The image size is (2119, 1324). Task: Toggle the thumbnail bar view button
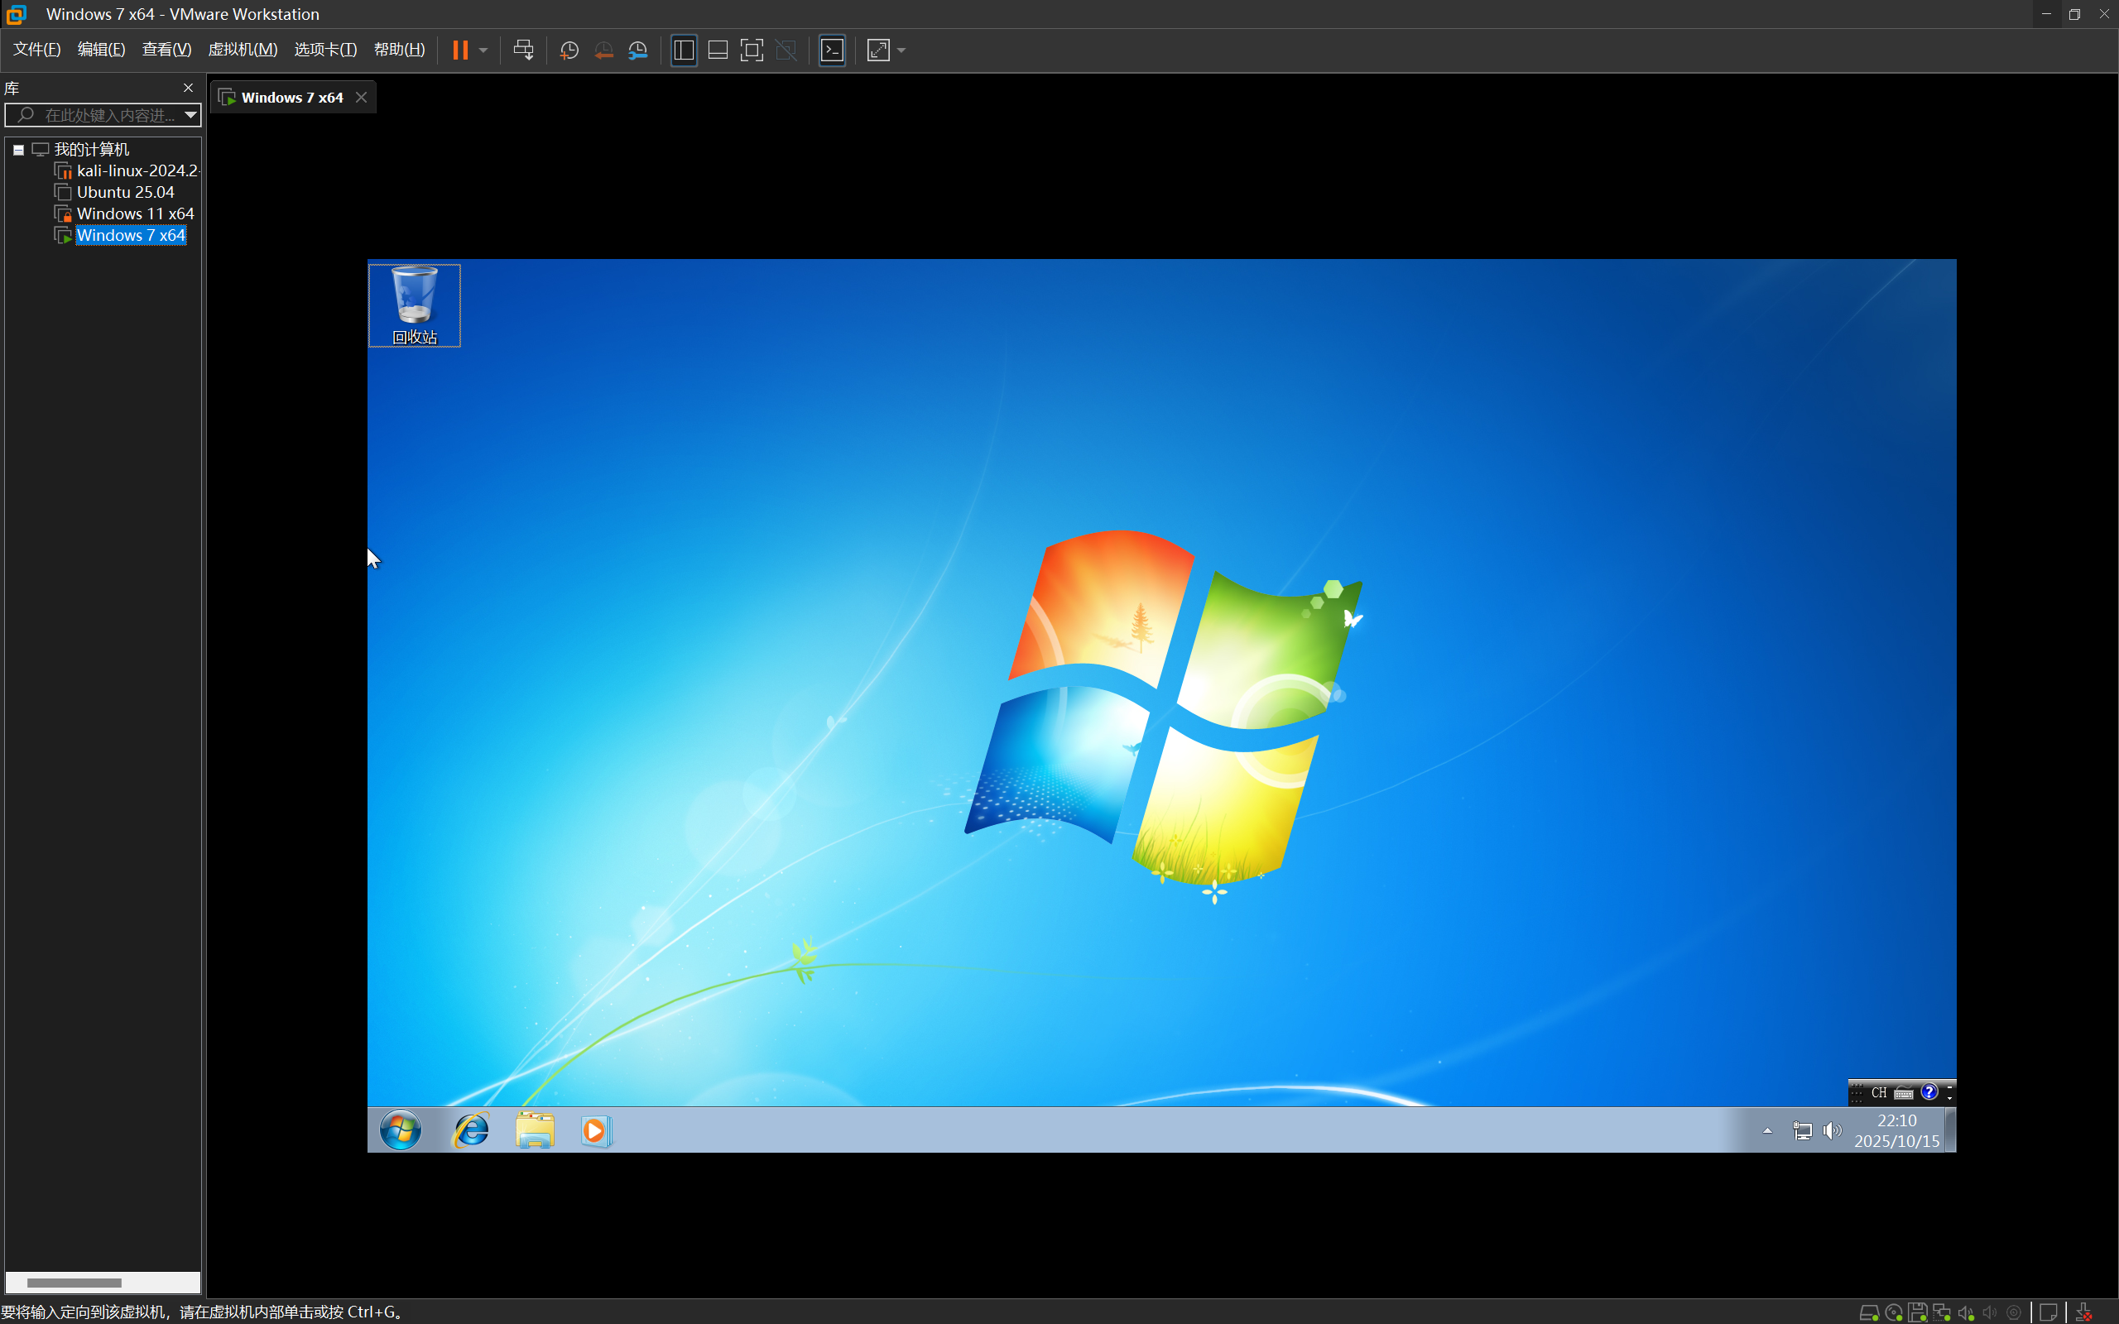click(717, 50)
